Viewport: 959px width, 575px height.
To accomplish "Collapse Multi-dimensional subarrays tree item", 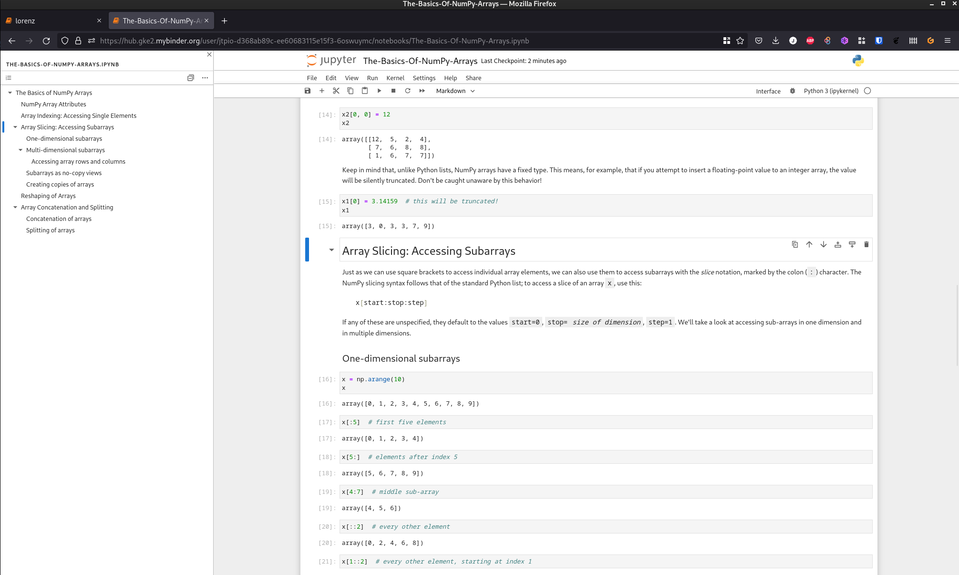I will (21, 150).
